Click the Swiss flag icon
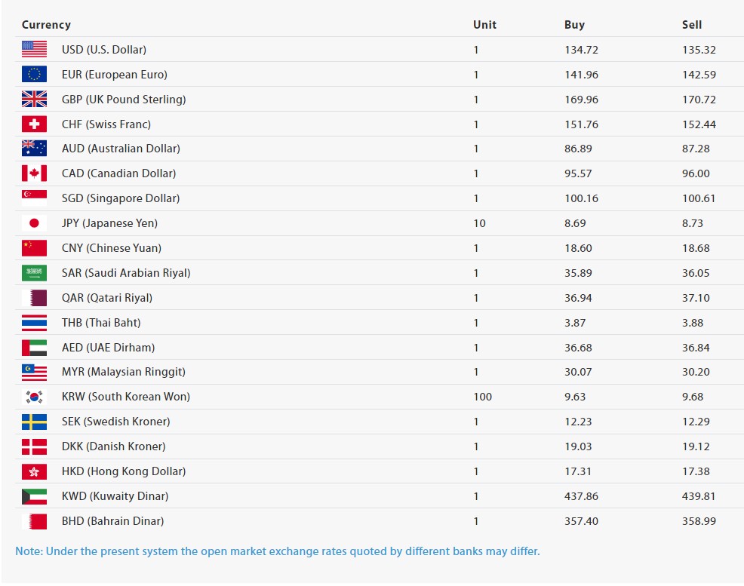This screenshot has width=744, height=586. [x=34, y=124]
